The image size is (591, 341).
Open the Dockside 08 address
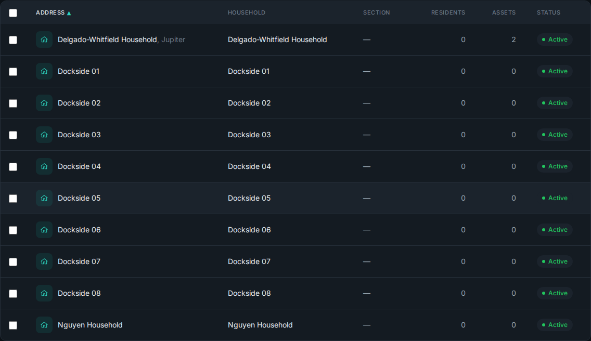pyautogui.click(x=79, y=293)
